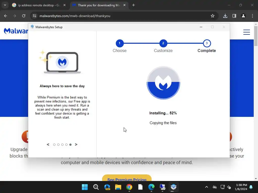
Task: Open Remote Desktop taskbar icon
Action: [163, 187]
